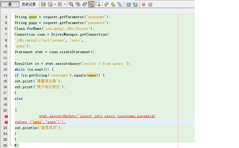This screenshot has width=239, height=148.
Task: Click the "select * from users" query string
Action: coord(104,64)
